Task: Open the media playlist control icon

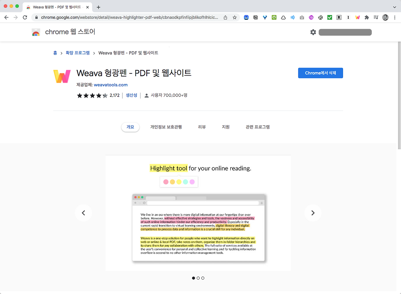Action: click(x=376, y=18)
